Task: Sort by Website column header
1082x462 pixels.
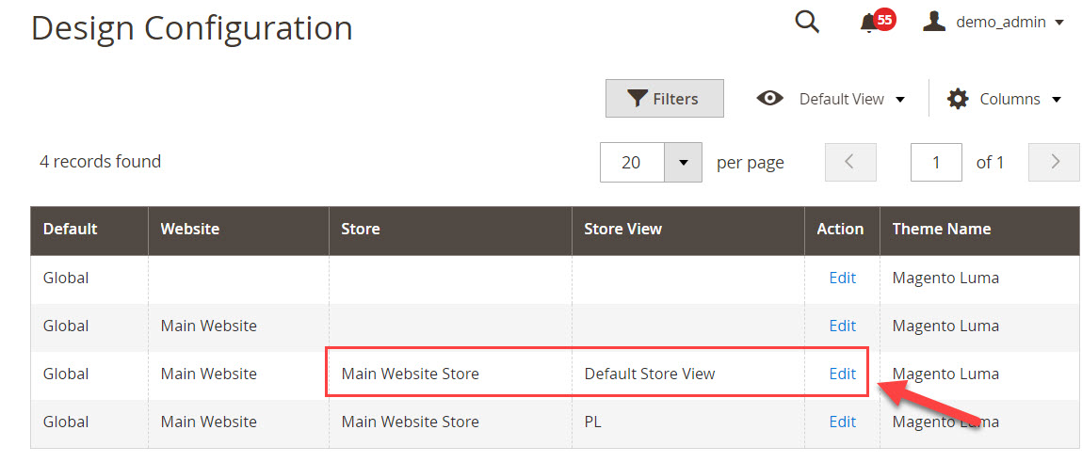Action: tap(190, 229)
